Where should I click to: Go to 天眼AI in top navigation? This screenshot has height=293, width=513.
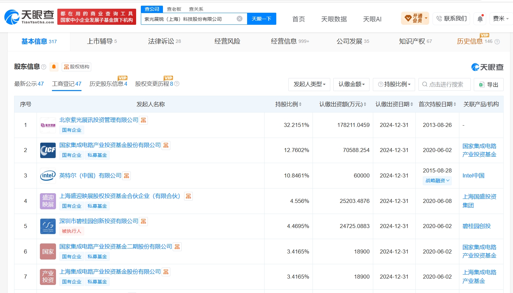(372, 19)
